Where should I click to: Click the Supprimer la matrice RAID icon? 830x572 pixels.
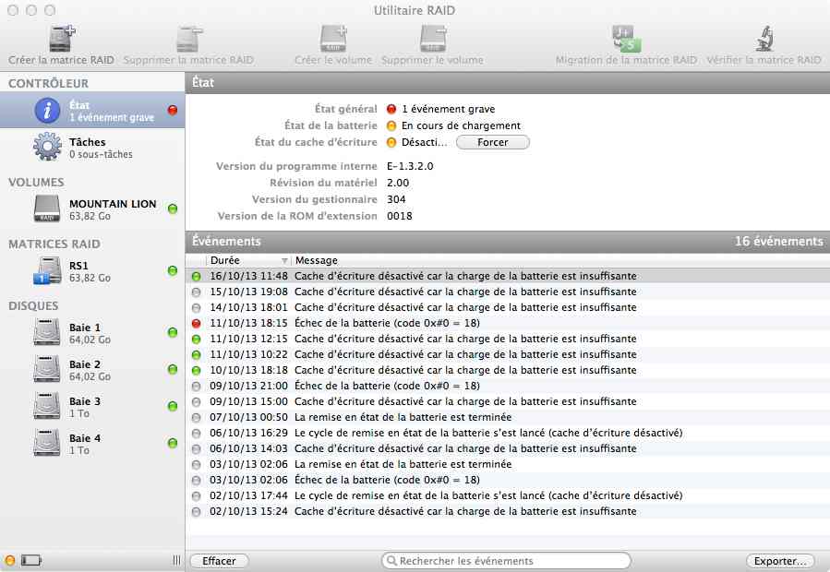(189, 38)
